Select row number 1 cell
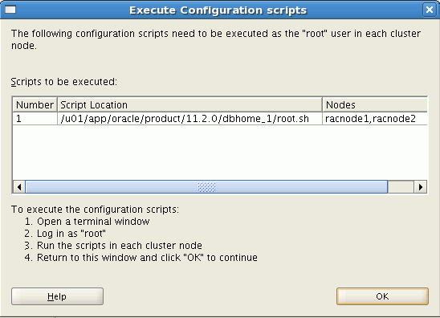This screenshot has height=318, width=440. (35, 119)
